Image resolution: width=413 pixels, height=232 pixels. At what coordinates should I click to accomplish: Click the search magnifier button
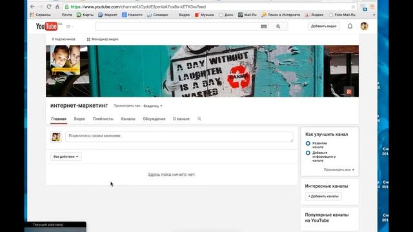pyautogui.click(x=278, y=26)
